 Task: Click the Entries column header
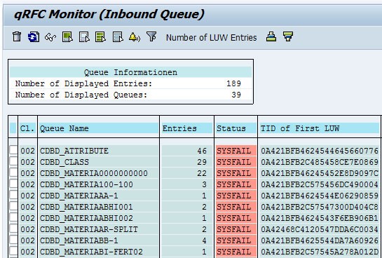coord(179,128)
